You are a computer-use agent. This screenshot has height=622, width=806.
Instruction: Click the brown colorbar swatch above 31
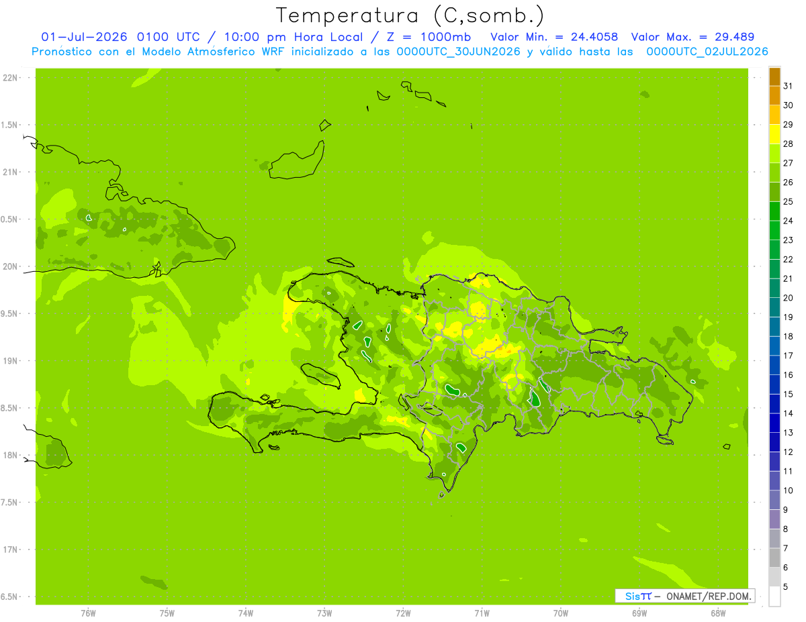tap(774, 76)
